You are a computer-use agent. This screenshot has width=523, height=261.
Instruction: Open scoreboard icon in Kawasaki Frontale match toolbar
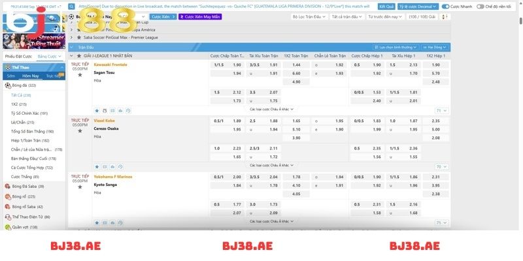(112, 110)
